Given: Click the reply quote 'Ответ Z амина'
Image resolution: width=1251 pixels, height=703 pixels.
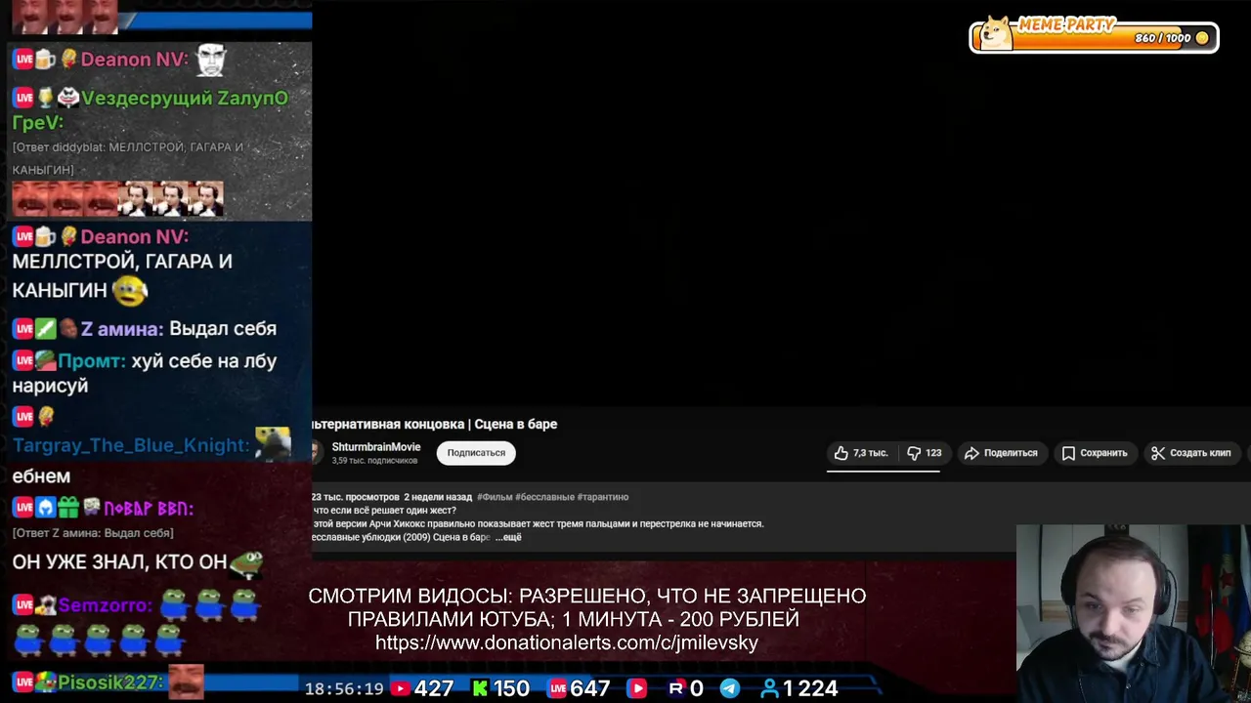Looking at the screenshot, I should [x=93, y=533].
